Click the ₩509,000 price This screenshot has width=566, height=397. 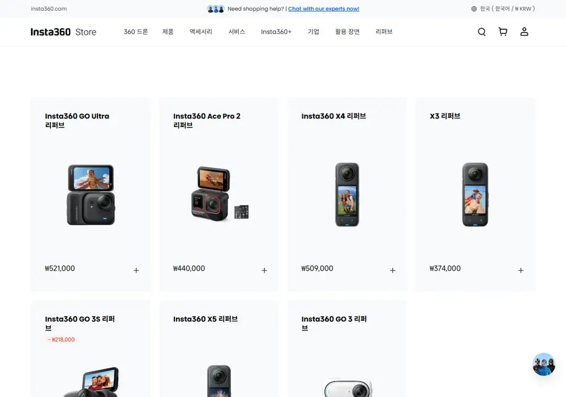318,268
